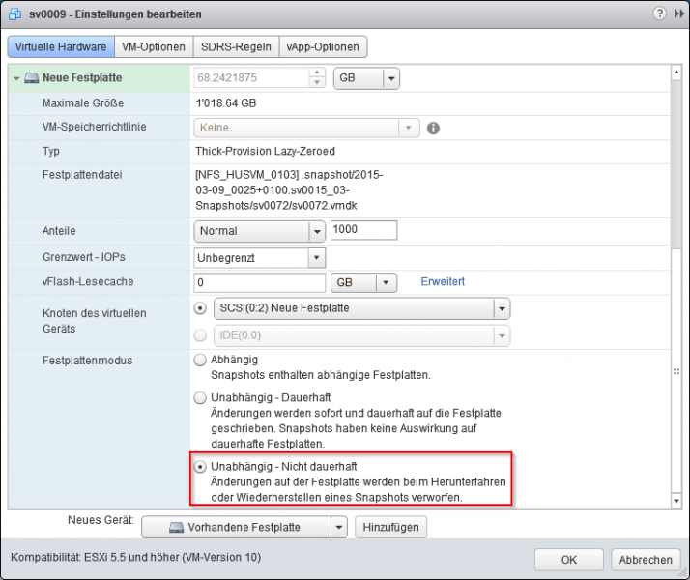The height and width of the screenshot is (580, 690).
Task: Click the Festplattenmodus label
Action: coord(87,361)
